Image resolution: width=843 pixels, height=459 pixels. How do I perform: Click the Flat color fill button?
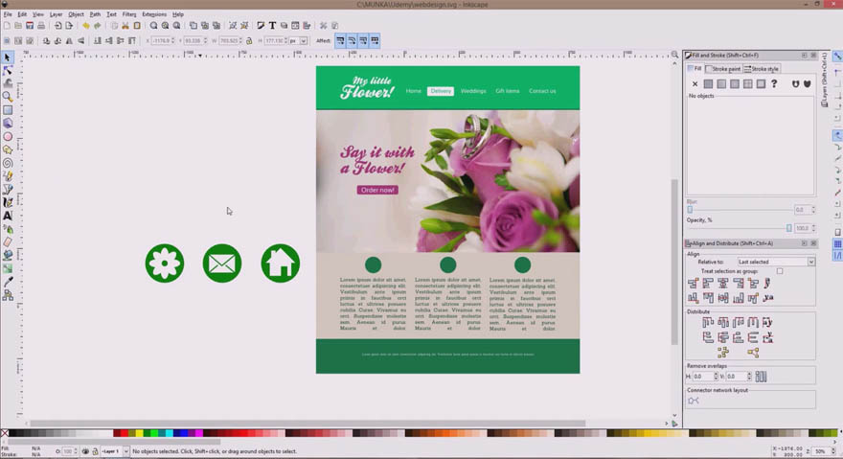tap(708, 84)
